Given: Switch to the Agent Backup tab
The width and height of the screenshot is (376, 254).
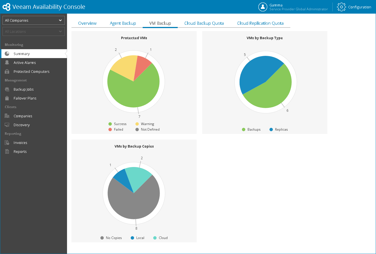Looking at the screenshot, I should [x=123, y=23].
